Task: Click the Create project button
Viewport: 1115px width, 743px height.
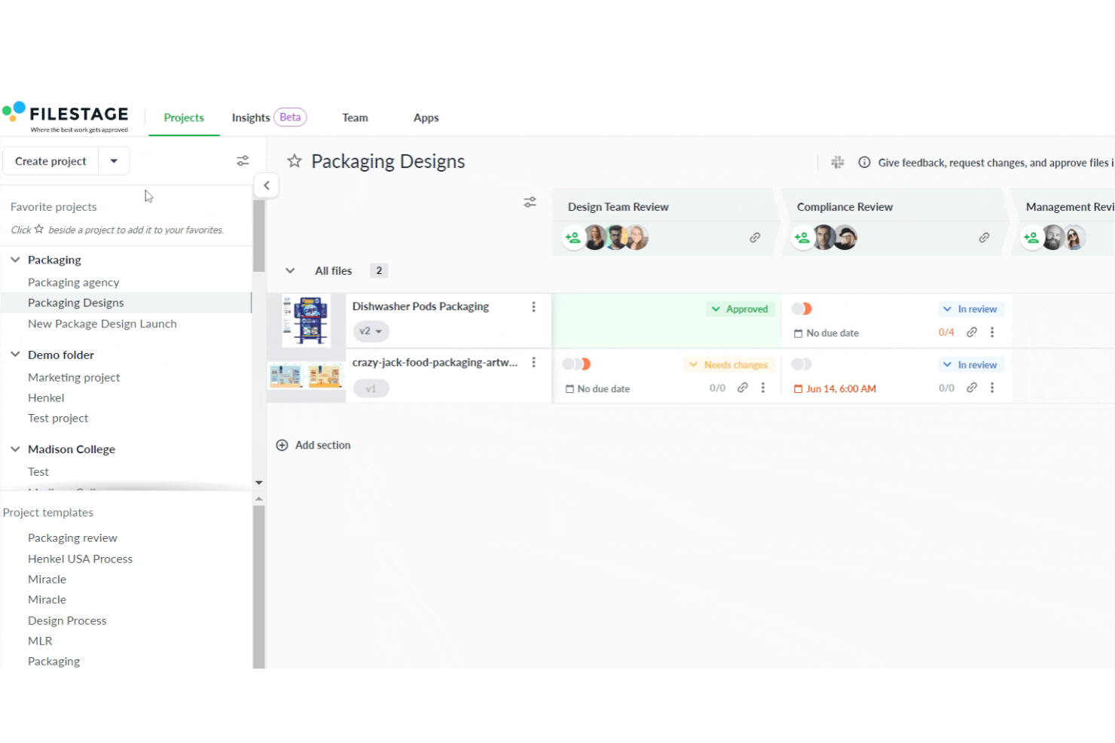Action: tap(50, 160)
